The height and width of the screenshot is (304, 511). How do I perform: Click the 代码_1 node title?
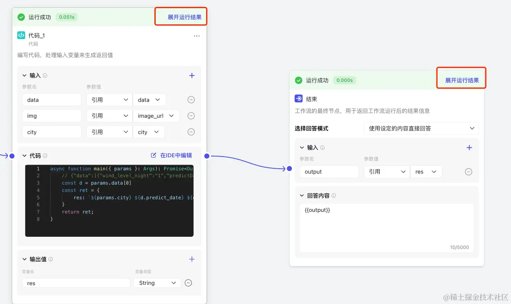click(37, 35)
